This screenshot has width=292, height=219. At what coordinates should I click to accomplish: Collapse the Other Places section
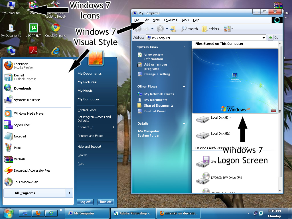point(184,86)
